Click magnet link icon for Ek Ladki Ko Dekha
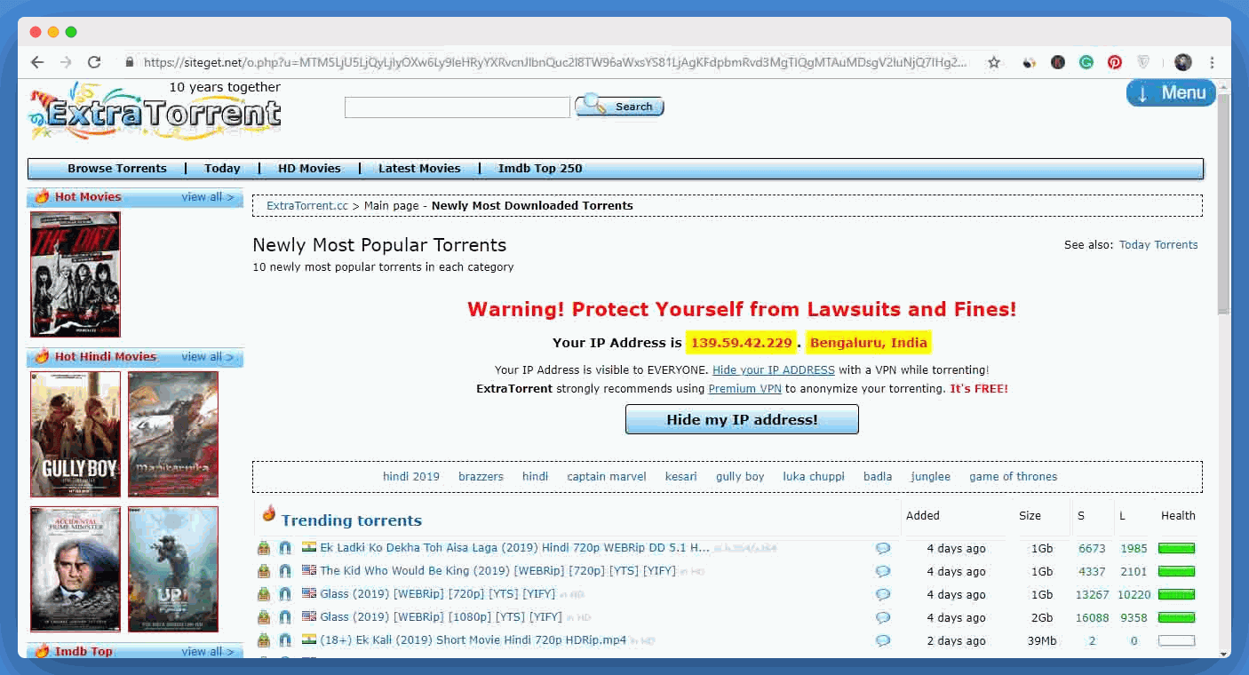1249x675 pixels. tap(285, 548)
